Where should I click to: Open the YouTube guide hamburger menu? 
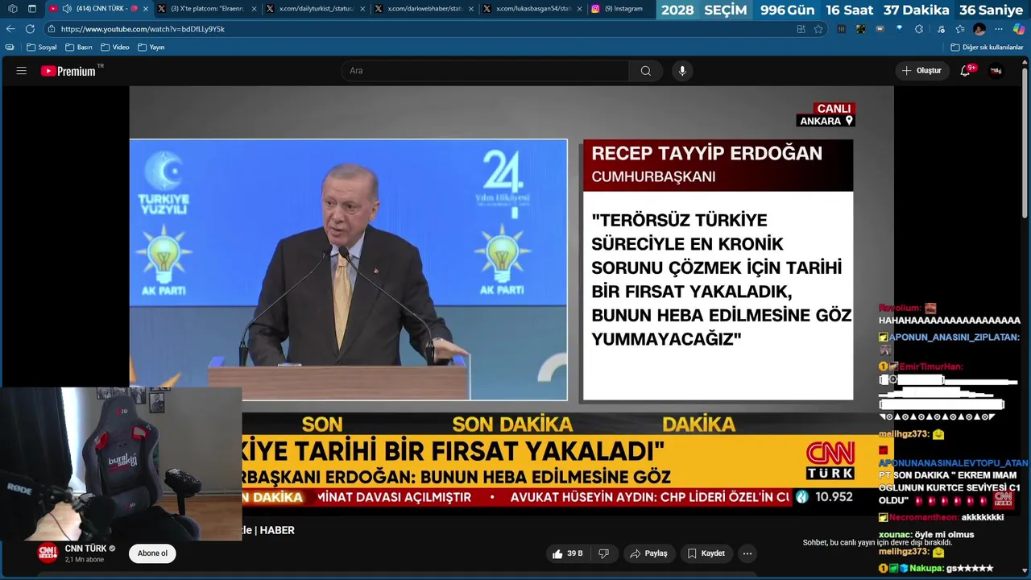pyautogui.click(x=21, y=71)
